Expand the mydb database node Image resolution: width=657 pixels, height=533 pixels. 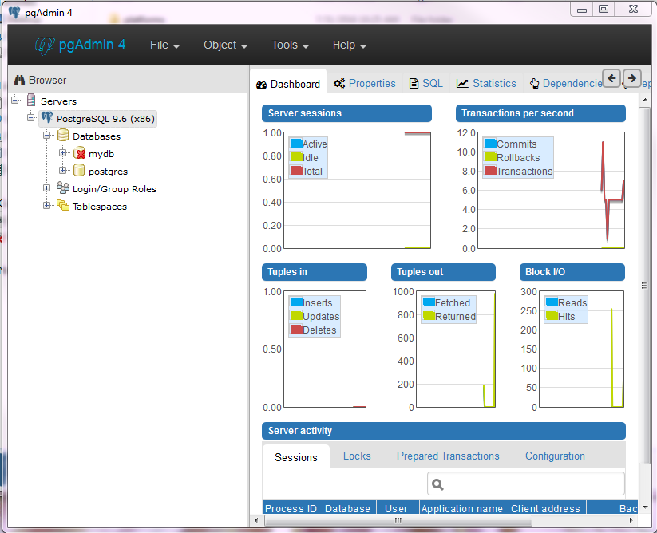[63, 153]
